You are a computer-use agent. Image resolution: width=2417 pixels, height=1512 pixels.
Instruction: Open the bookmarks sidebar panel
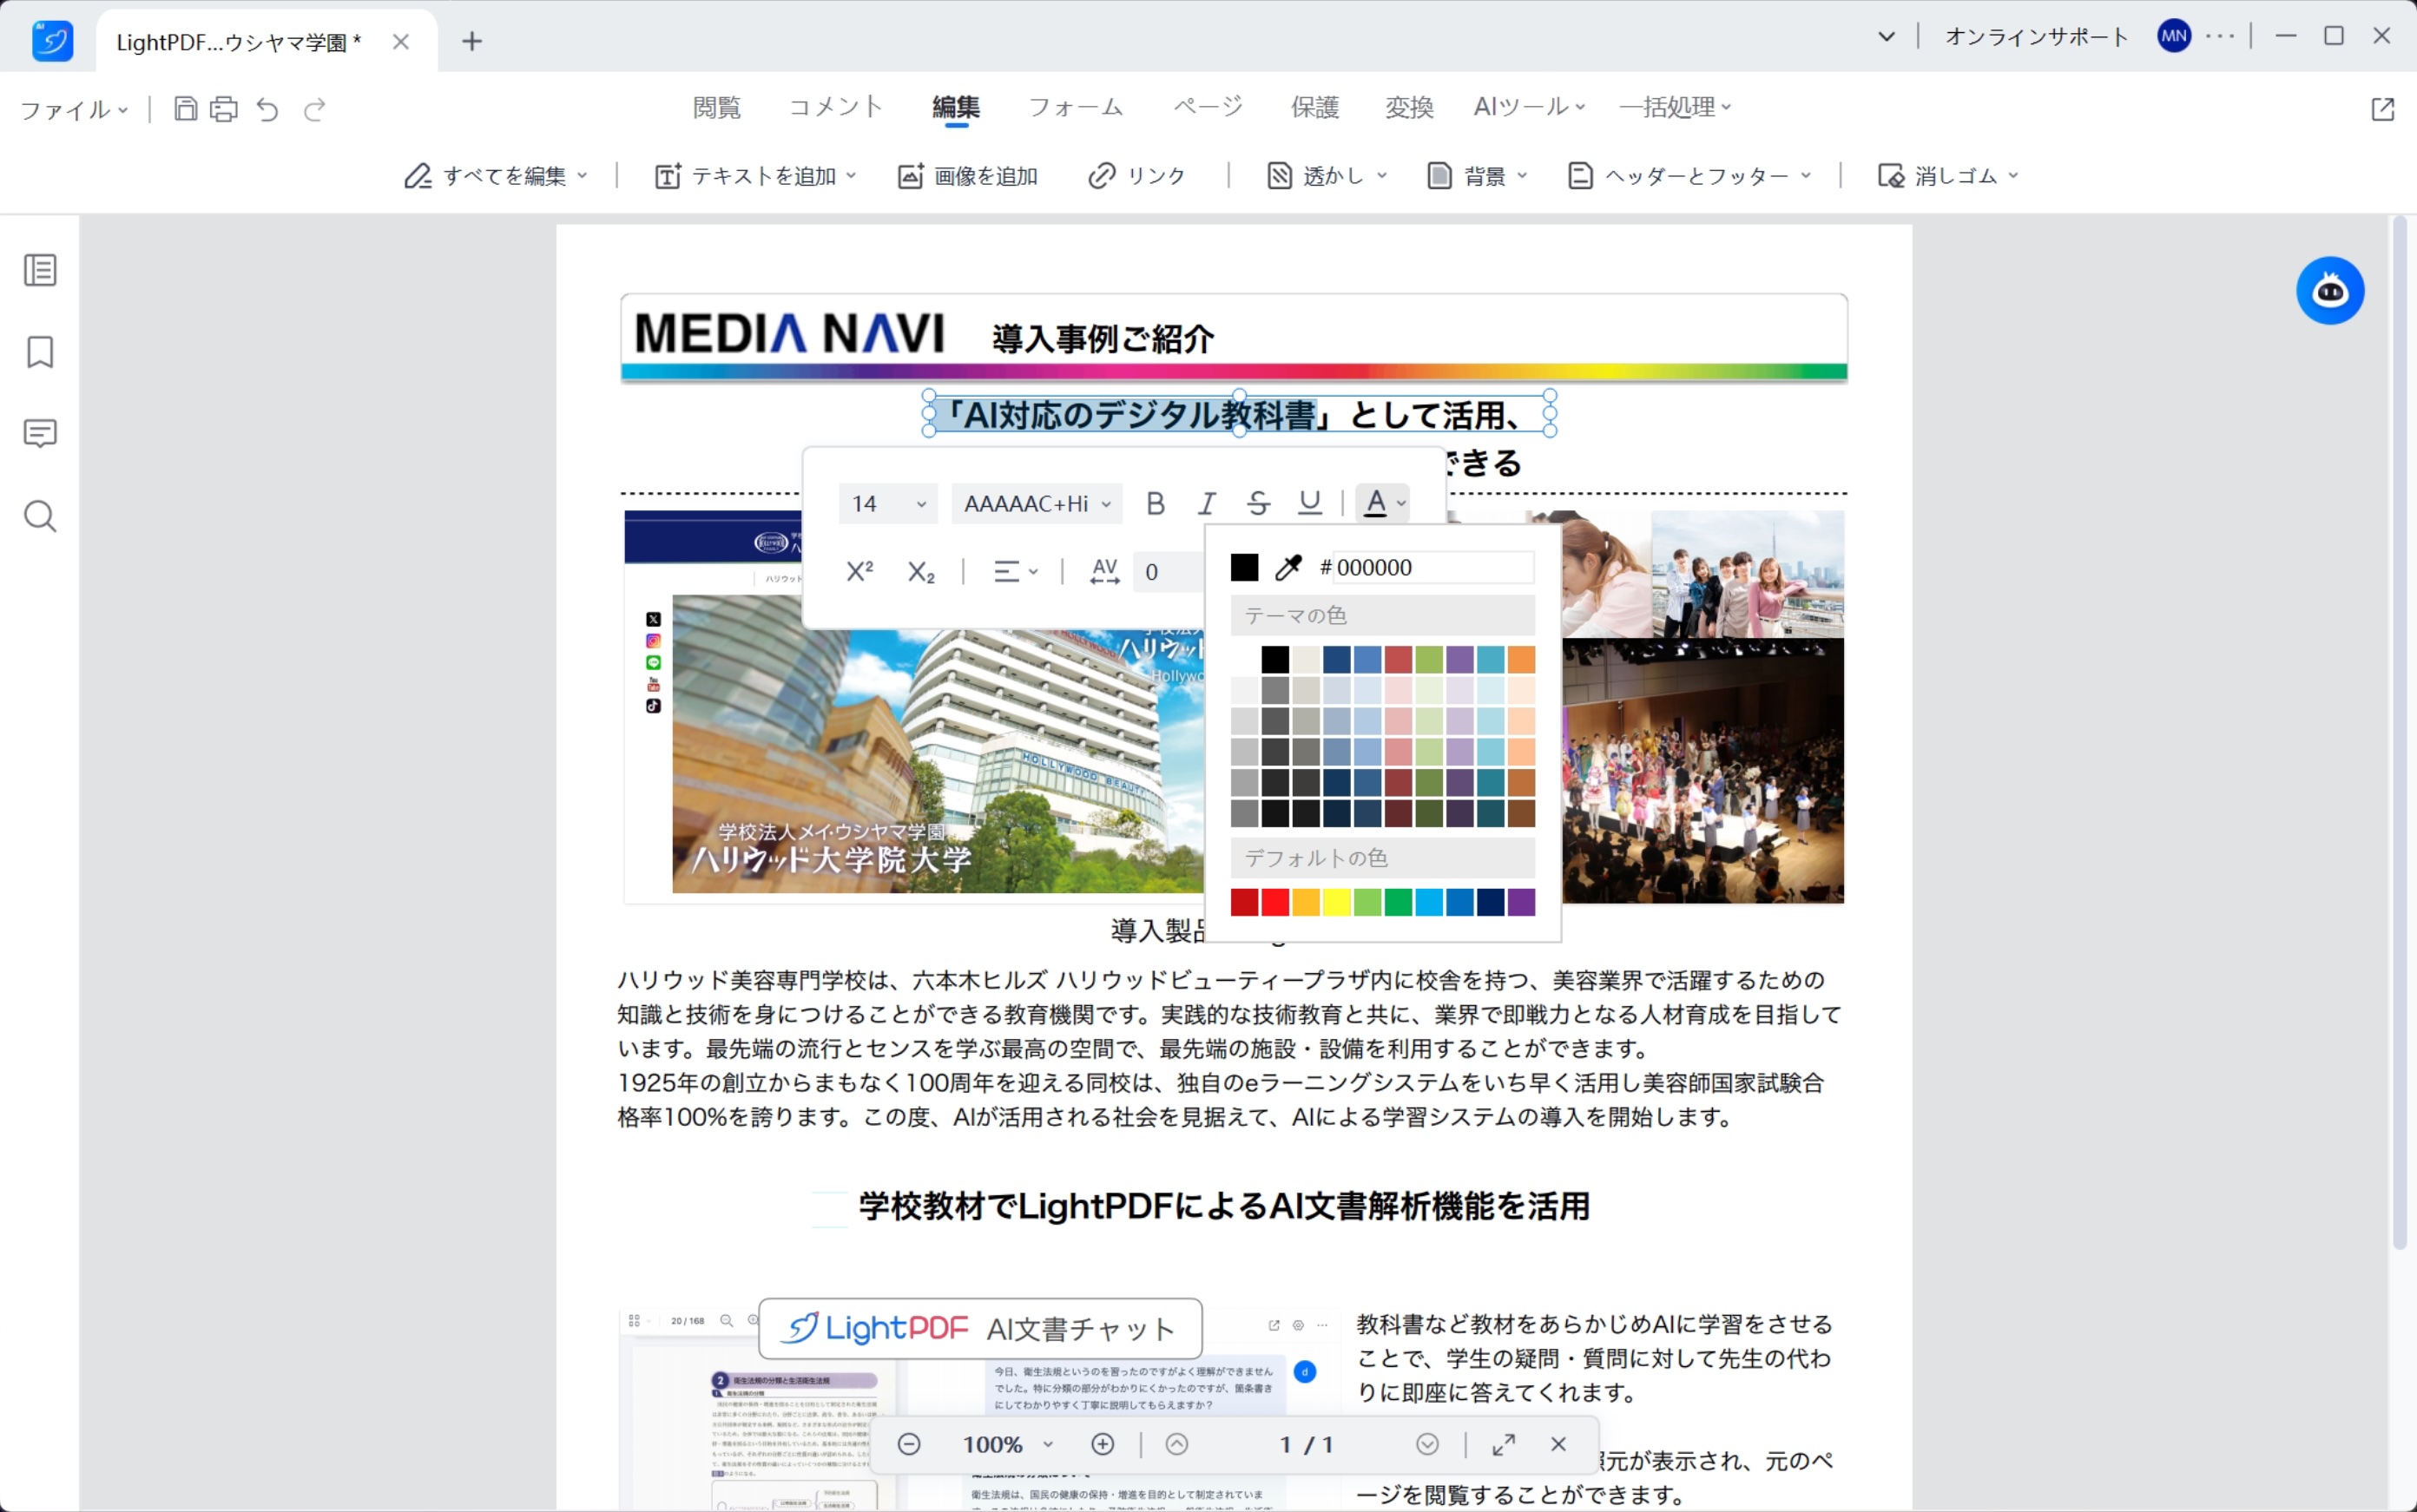coord(40,352)
